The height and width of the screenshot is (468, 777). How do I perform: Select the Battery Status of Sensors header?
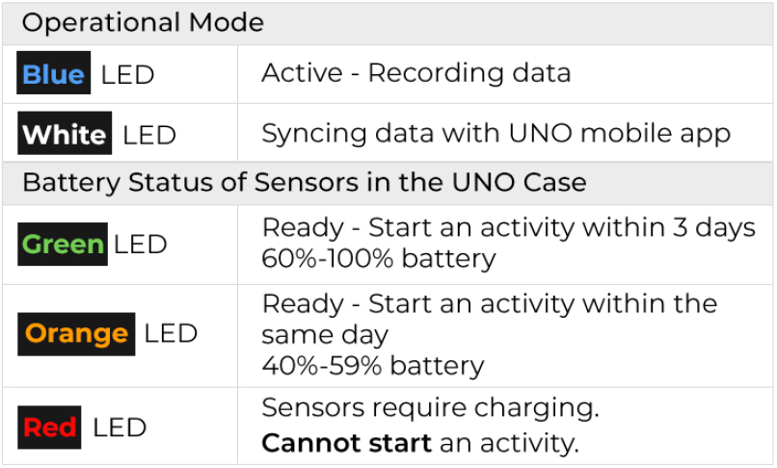coord(304,182)
